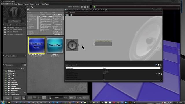
Task: Select the SoundCue Pickup2 asset thumbnail
Action: [x=55, y=45]
